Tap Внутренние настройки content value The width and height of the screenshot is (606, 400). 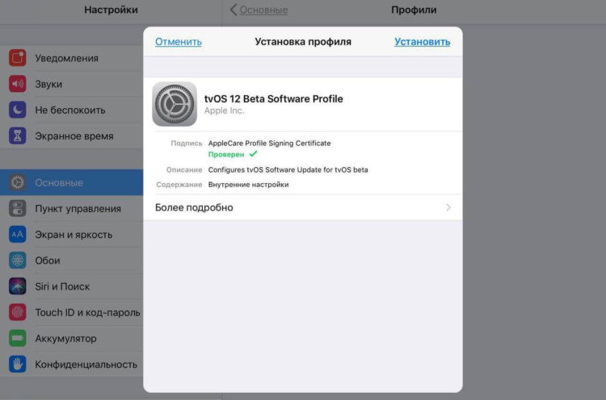pos(249,185)
